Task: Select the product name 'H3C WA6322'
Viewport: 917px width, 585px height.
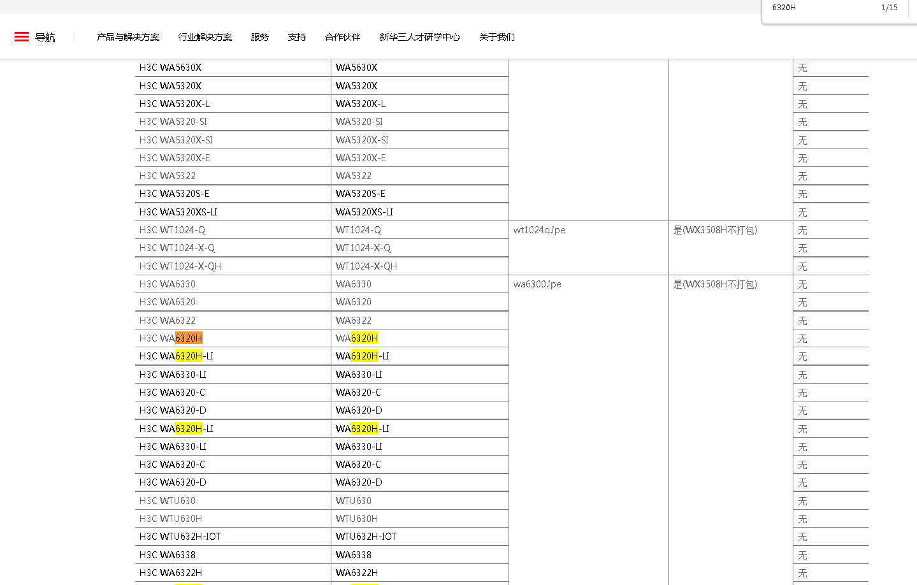Action: (168, 321)
